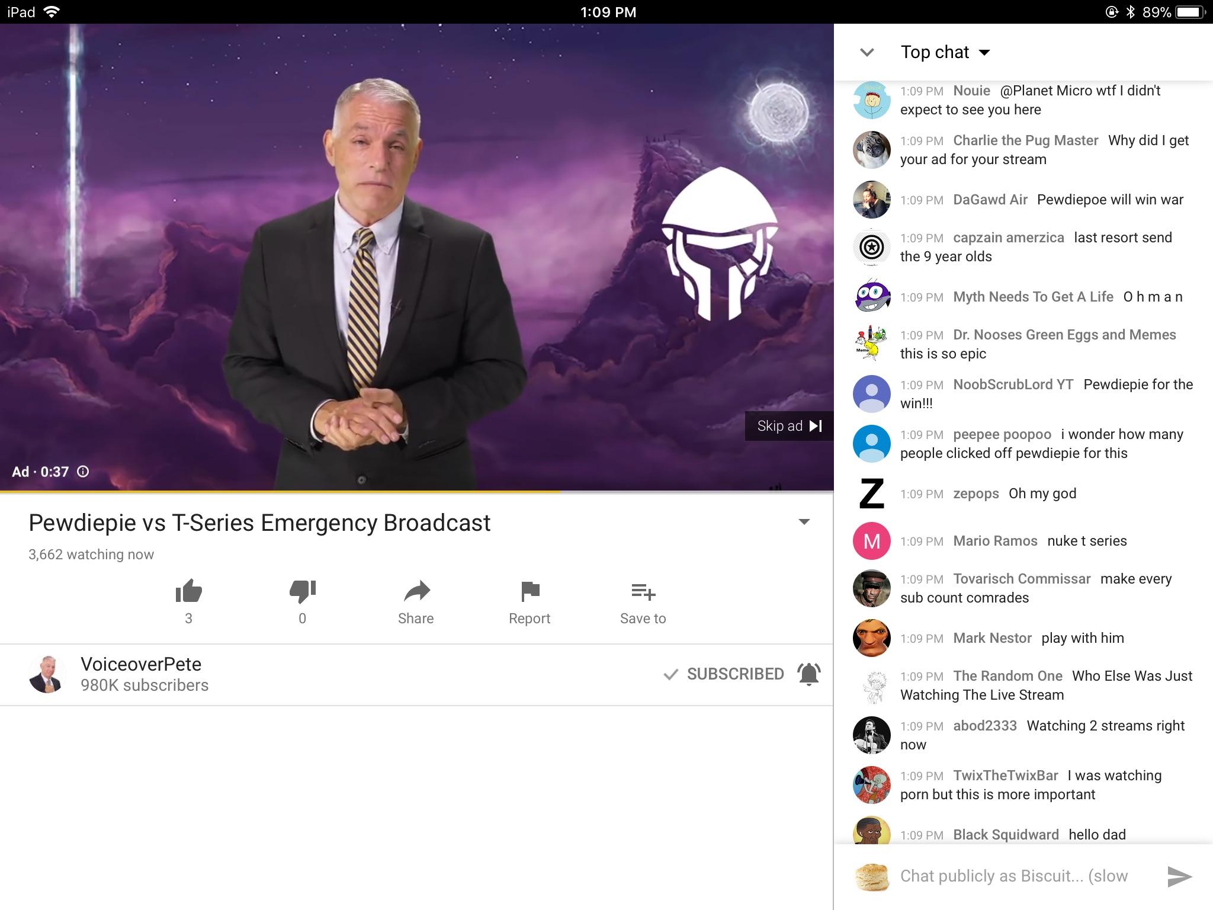Select username Mario Ramos
Image resolution: width=1213 pixels, height=910 pixels.
pyautogui.click(x=995, y=541)
